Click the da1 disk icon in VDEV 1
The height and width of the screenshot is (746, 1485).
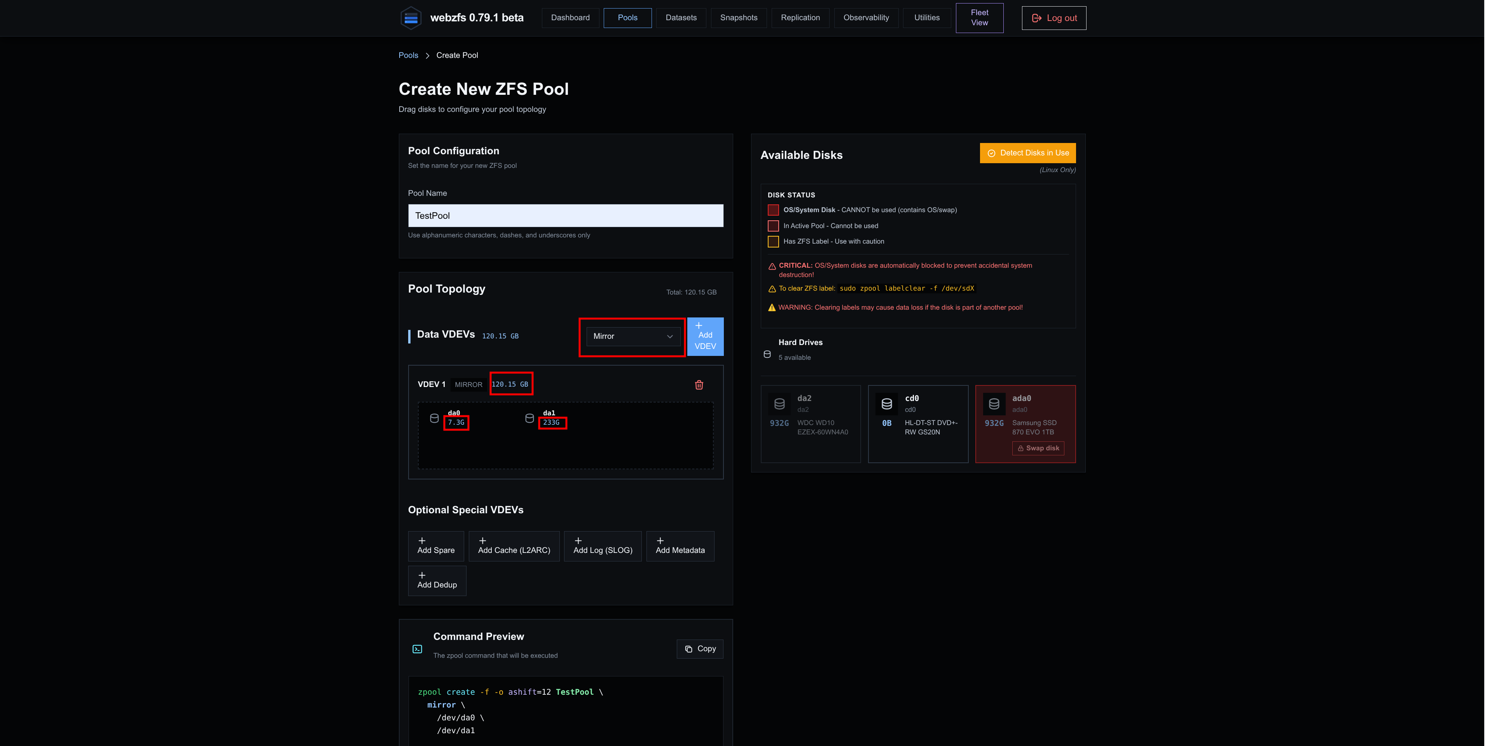(529, 418)
